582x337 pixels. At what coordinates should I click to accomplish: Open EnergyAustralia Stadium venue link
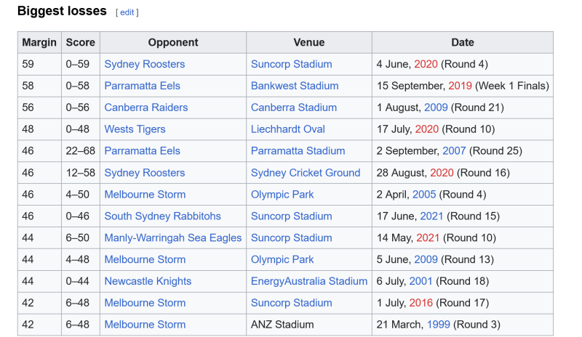point(308,281)
